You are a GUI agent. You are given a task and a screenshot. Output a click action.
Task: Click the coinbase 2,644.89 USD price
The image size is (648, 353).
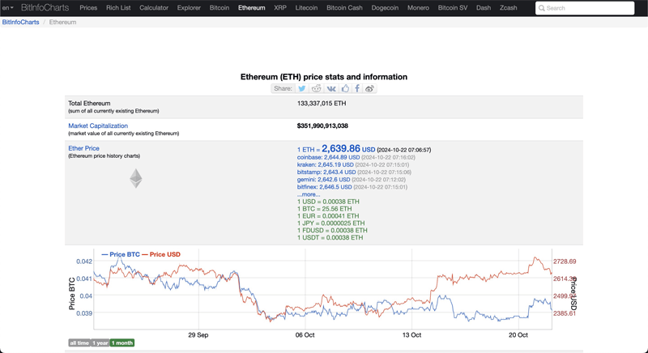328,157
